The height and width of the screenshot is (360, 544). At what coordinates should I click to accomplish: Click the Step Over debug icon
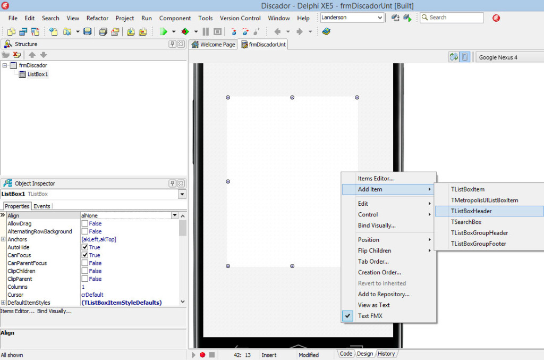click(x=245, y=31)
